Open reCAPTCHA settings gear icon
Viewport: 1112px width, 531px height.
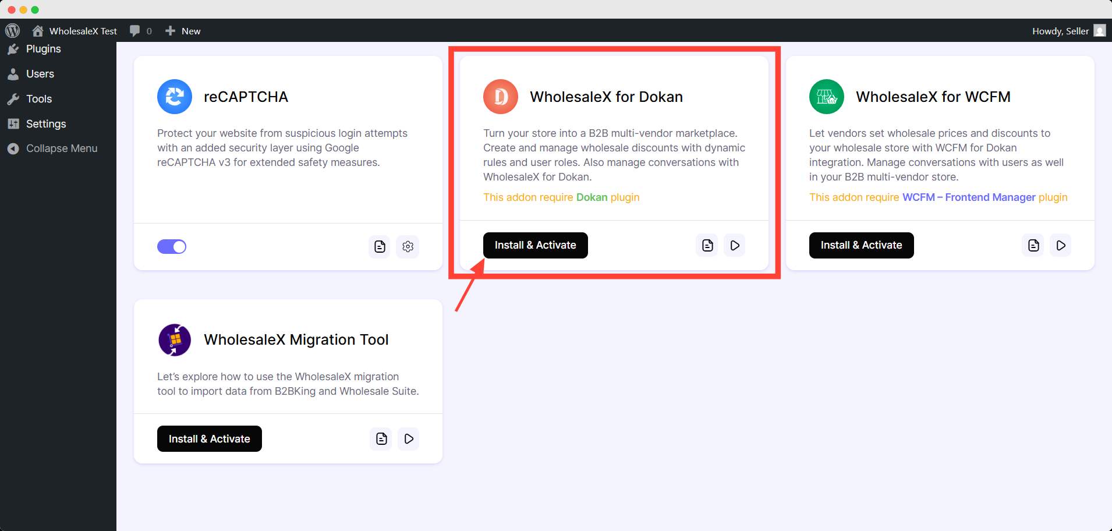[x=408, y=246]
